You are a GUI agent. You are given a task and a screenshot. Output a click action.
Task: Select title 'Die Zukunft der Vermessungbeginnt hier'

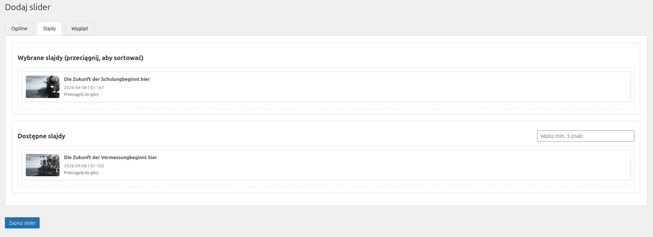click(x=110, y=158)
